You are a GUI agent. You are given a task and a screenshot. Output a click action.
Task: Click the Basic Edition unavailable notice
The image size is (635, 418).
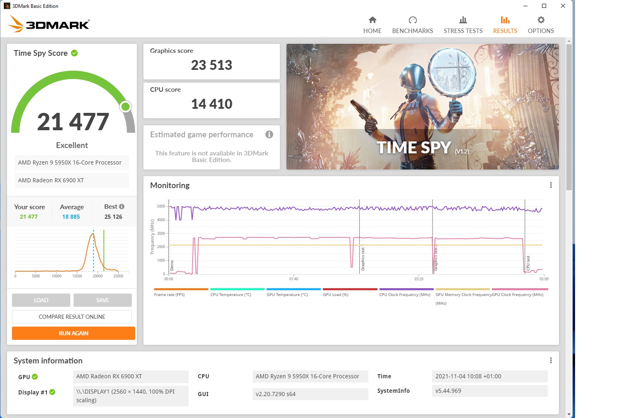(x=212, y=156)
